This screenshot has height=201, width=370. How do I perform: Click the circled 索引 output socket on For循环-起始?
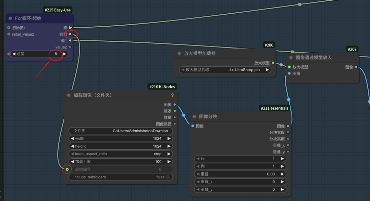[x=70, y=34]
